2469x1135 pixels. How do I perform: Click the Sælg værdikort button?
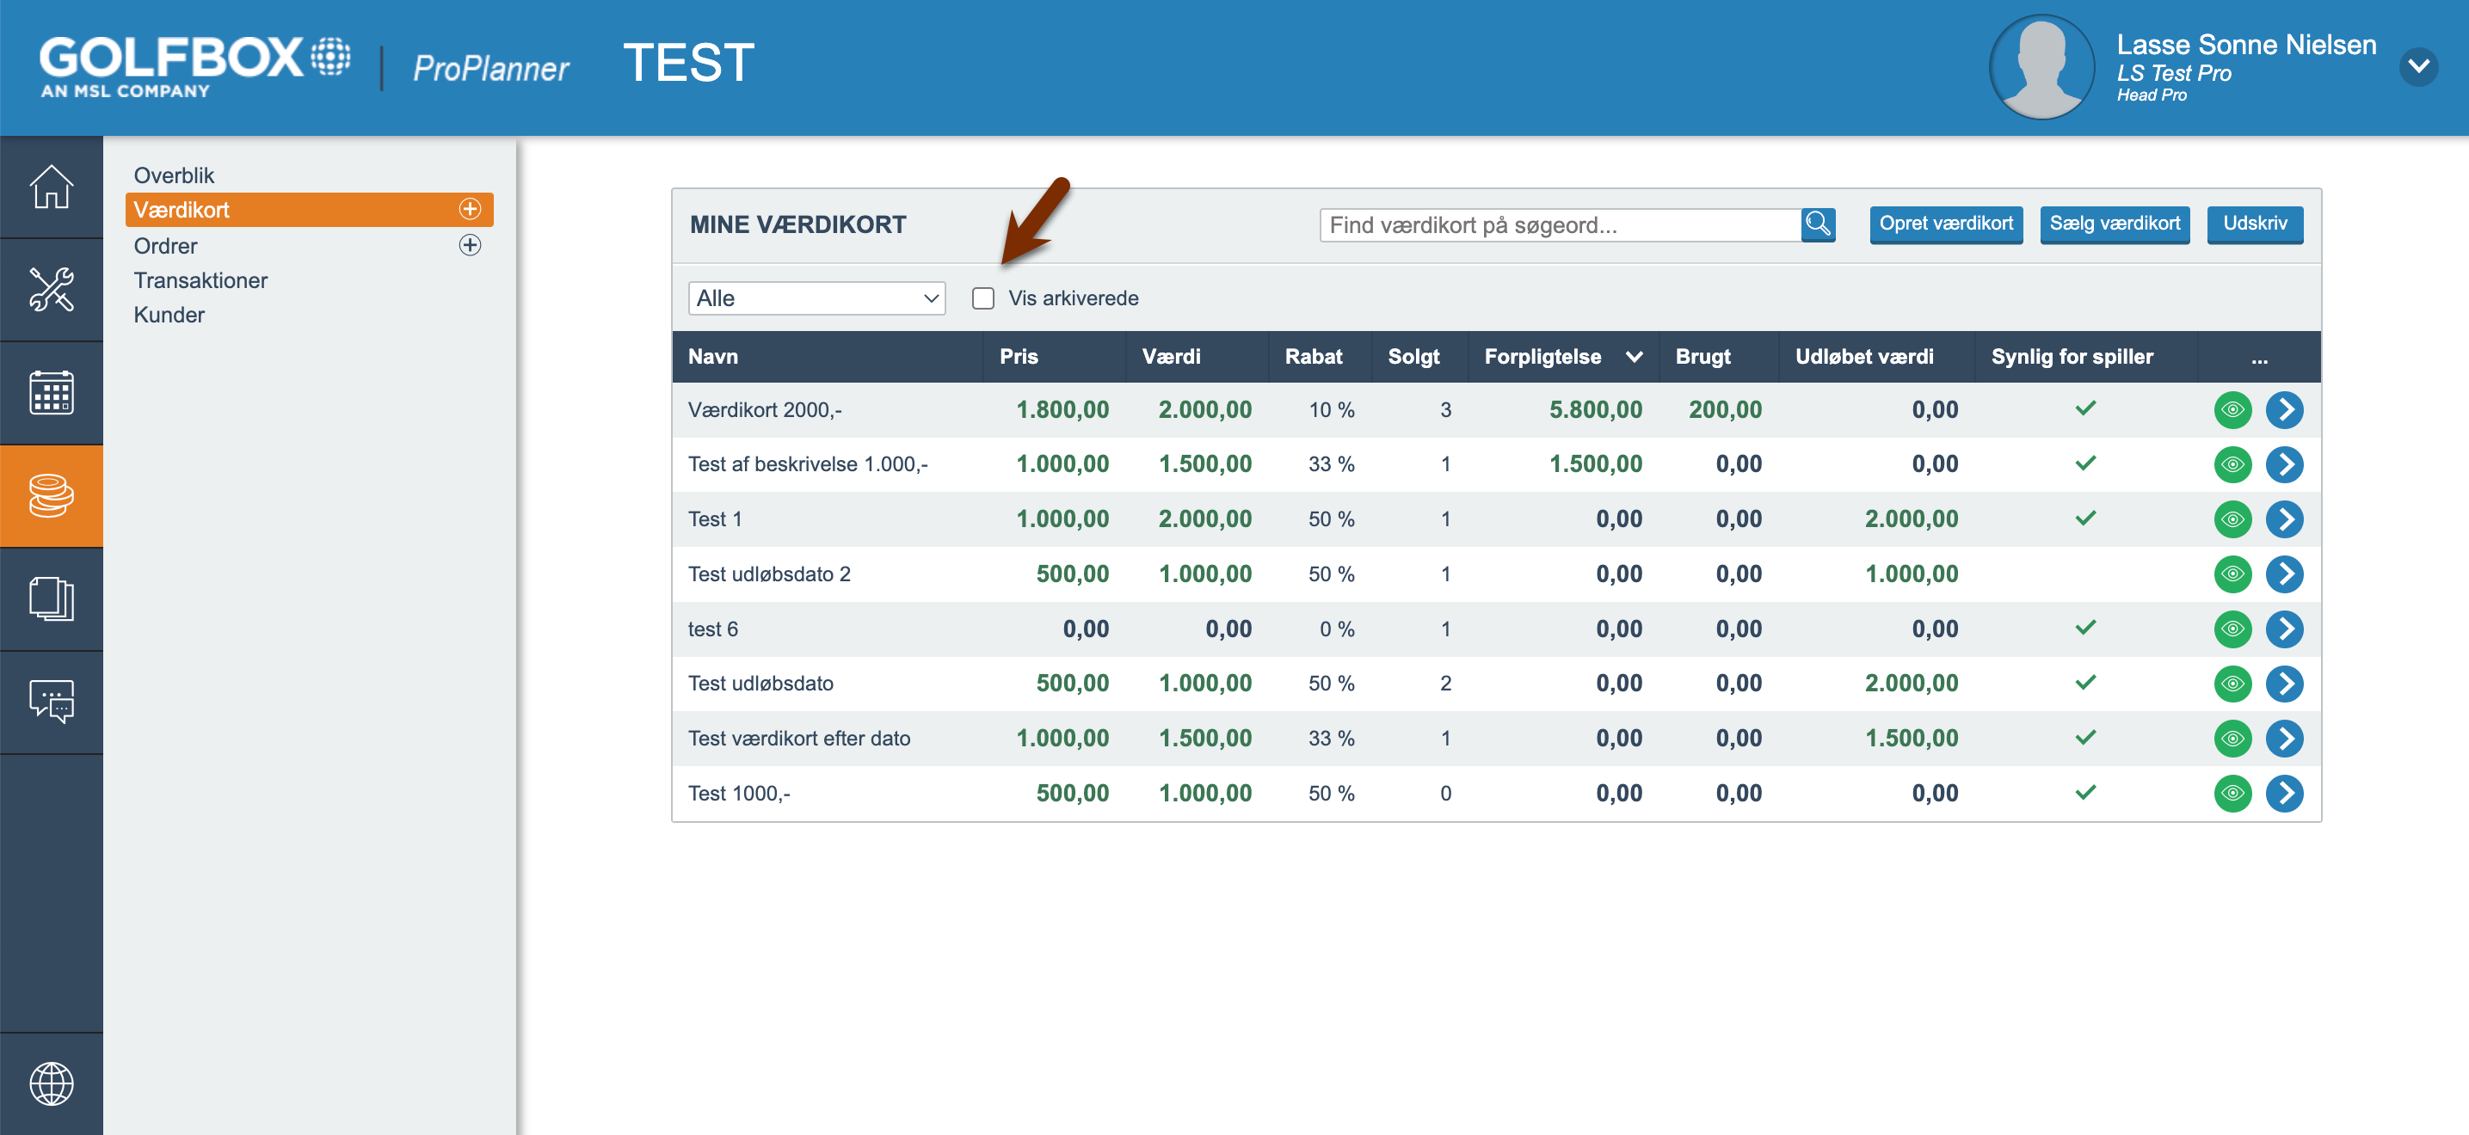(x=2114, y=224)
